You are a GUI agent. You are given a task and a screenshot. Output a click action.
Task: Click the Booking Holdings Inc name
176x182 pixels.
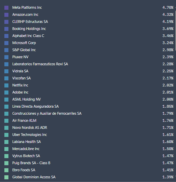pos(29,29)
